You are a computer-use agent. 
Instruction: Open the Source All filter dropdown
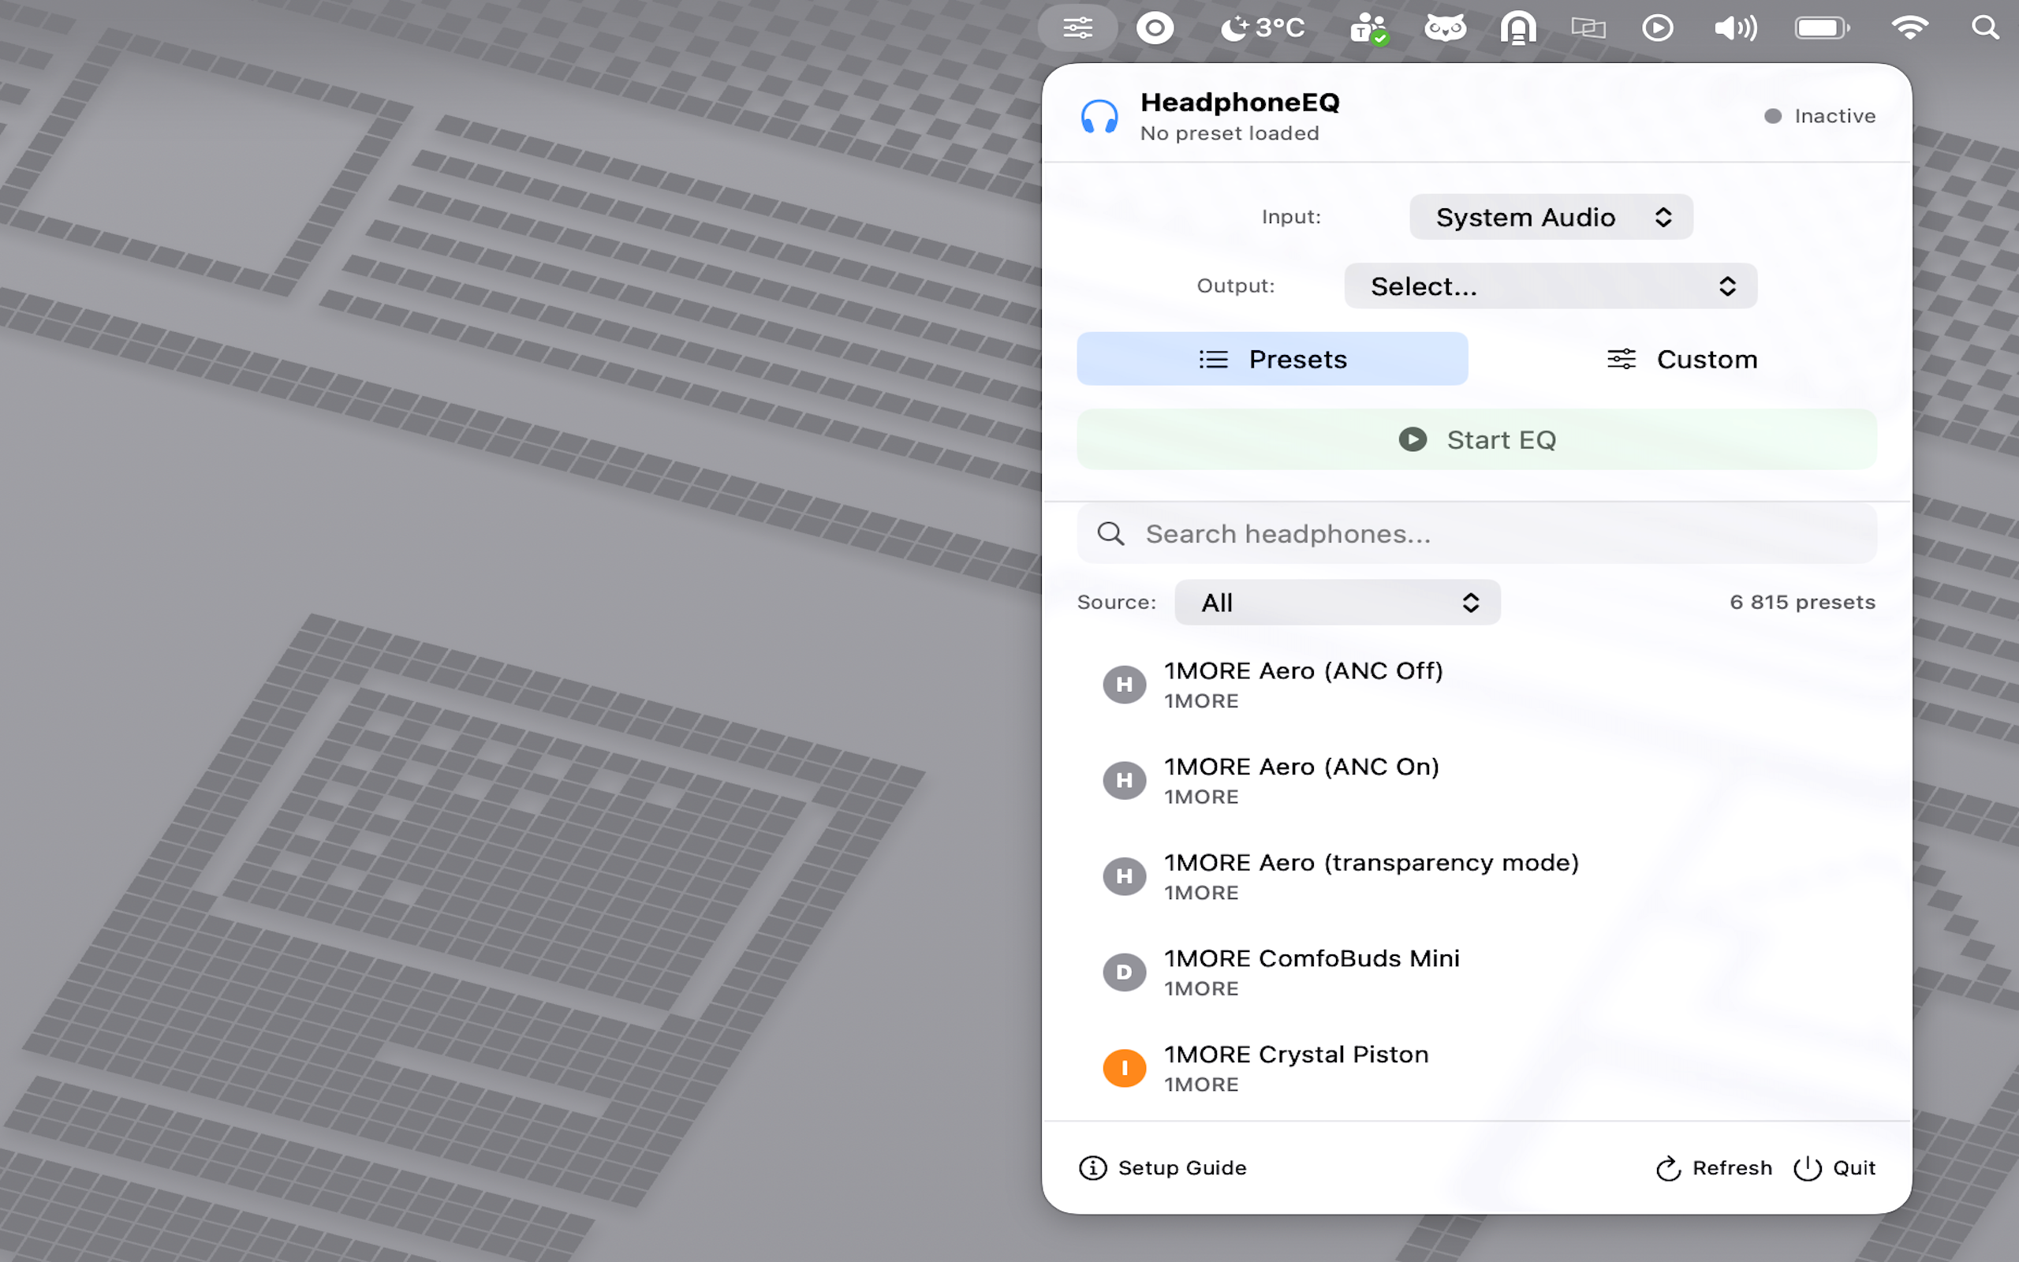pos(1338,603)
